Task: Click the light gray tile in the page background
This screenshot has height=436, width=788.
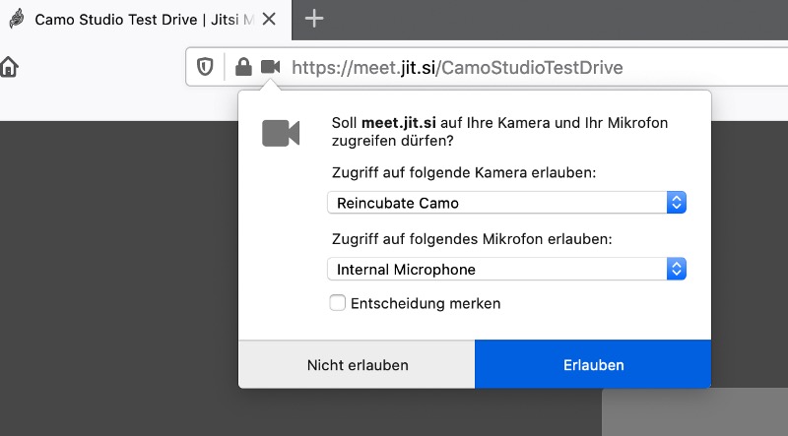Action: [x=695, y=412]
